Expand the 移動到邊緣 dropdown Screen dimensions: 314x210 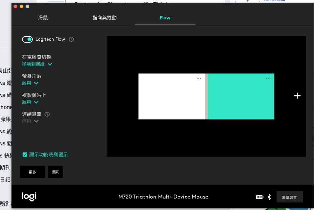point(37,64)
